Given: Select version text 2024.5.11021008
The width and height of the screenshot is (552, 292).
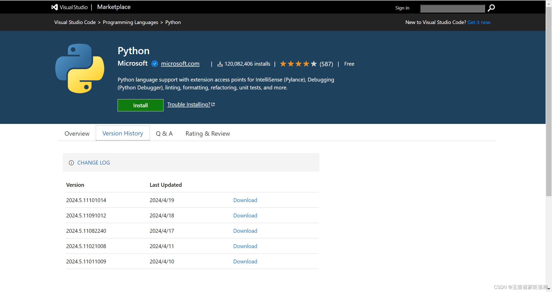Looking at the screenshot, I should coord(86,246).
